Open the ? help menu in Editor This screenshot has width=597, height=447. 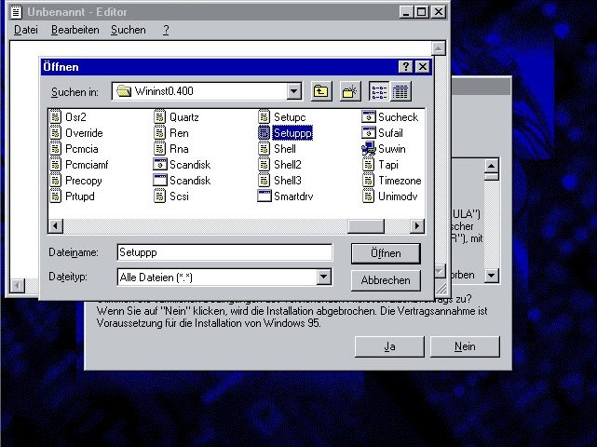coord(166,30)
